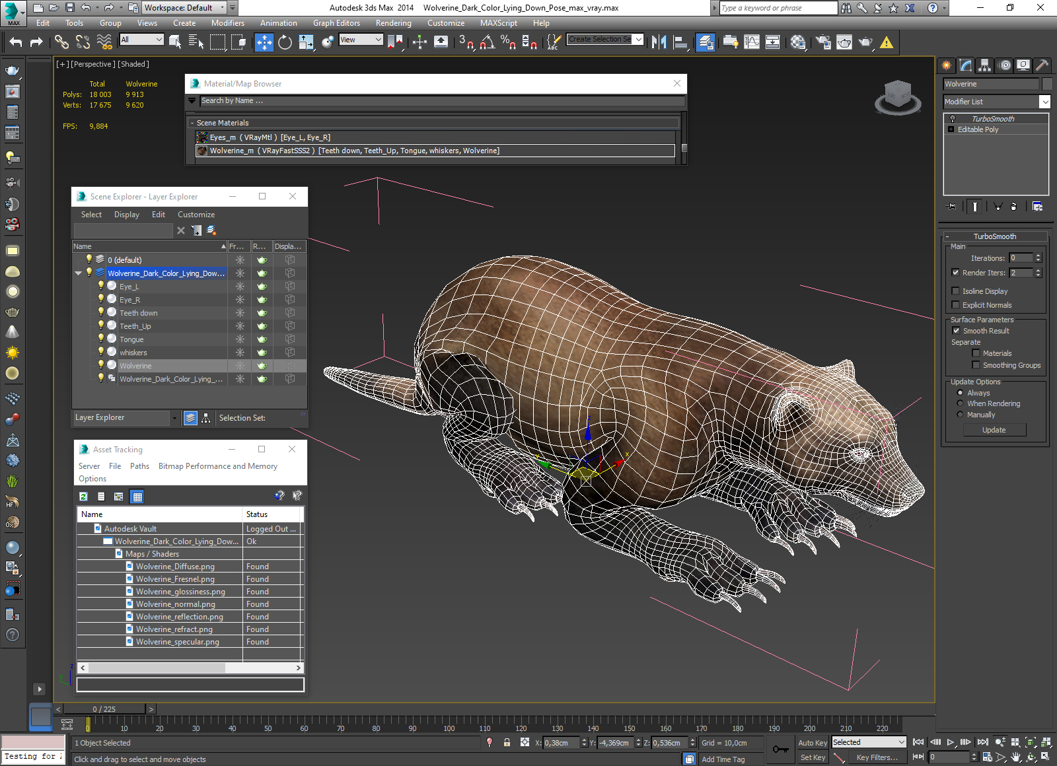Collapse the Scene Materials group
This screenshot has width=1057, height=766.
click(x=192, y=123)
